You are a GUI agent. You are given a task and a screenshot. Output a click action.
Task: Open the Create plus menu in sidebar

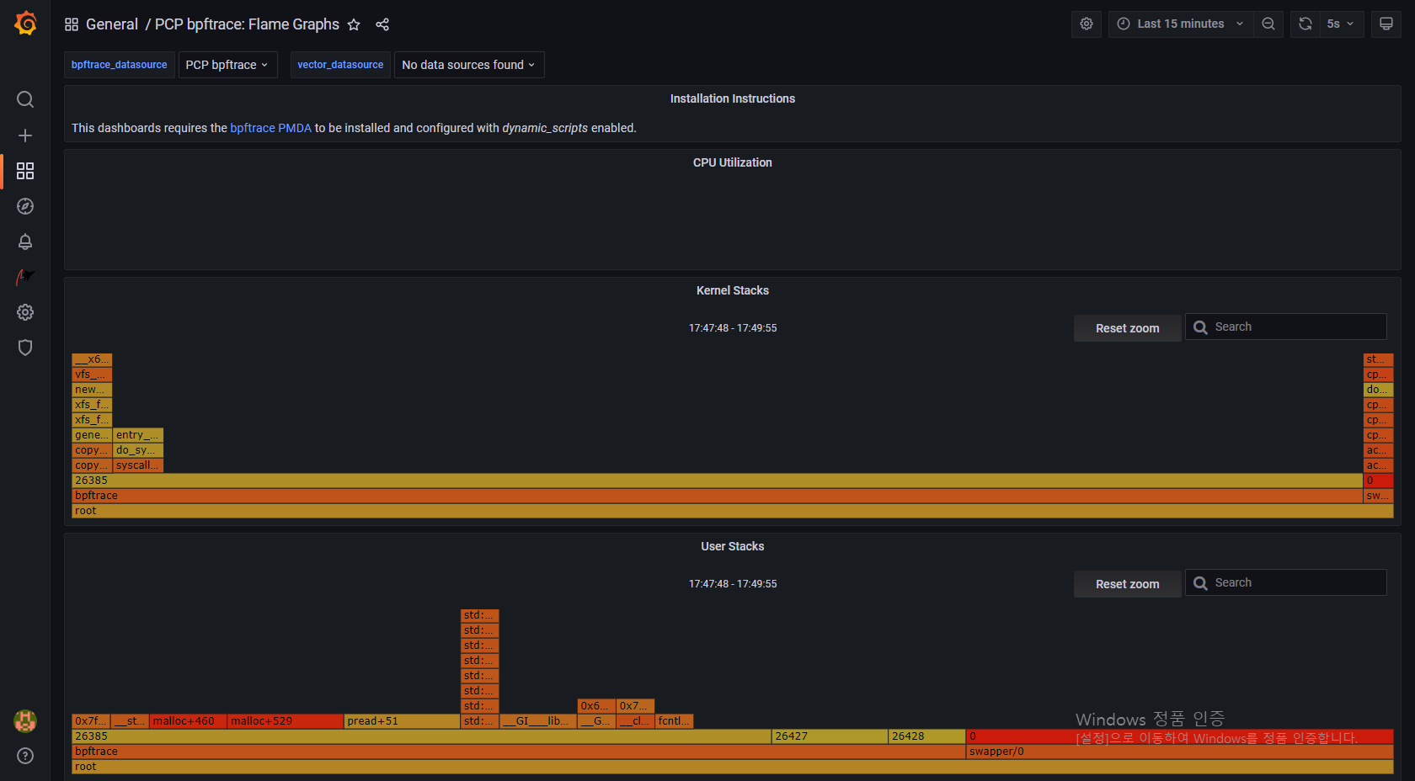(x=25, y=135)
